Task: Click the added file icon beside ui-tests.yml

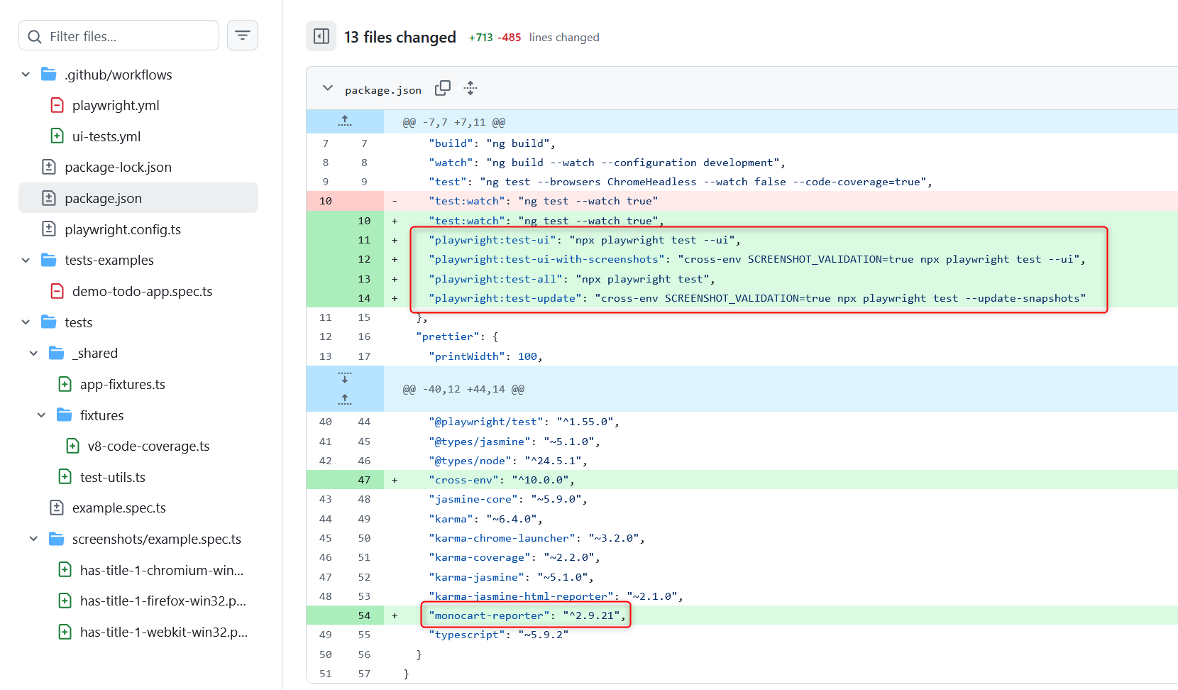Action: [x=57, y=136]
